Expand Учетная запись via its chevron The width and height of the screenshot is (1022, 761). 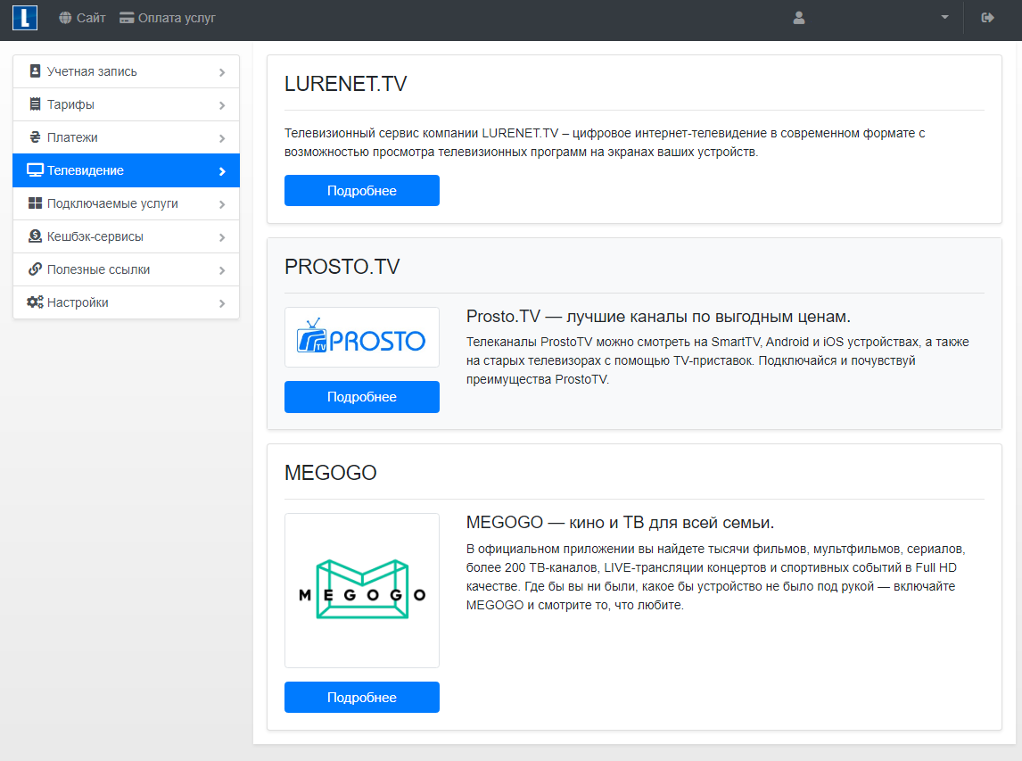pos(222,72)
